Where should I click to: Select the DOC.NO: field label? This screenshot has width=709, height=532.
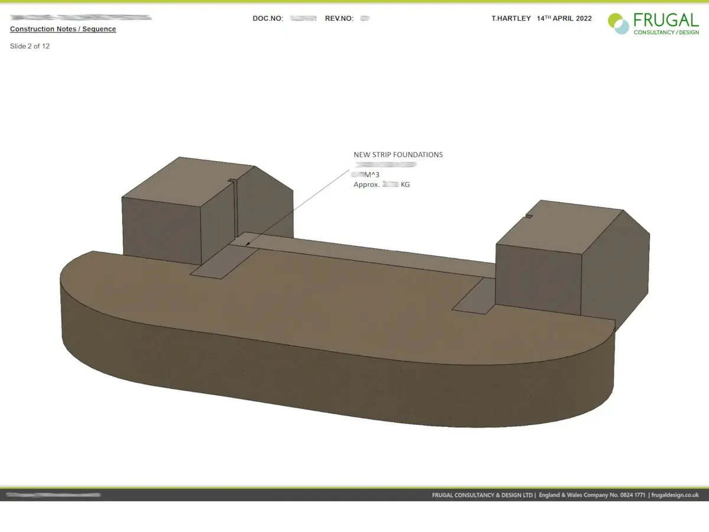[268, 18]
